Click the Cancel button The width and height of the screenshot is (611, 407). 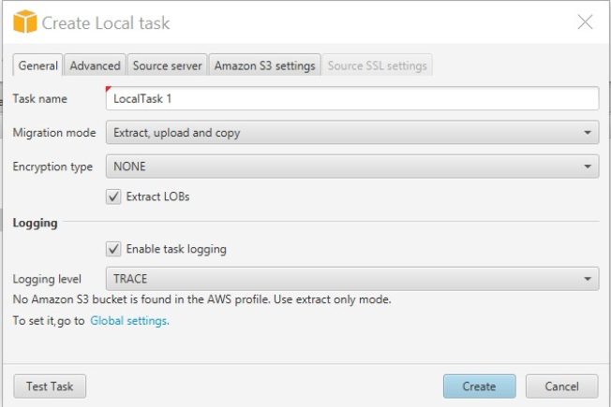click(561, 386)
